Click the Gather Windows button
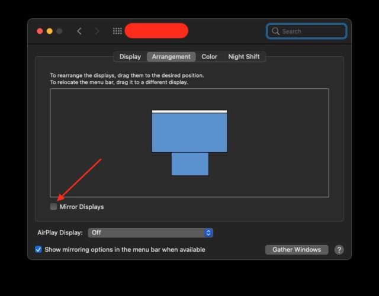The height and width of the screenshot is (296, 379). (x=297, y=250)
